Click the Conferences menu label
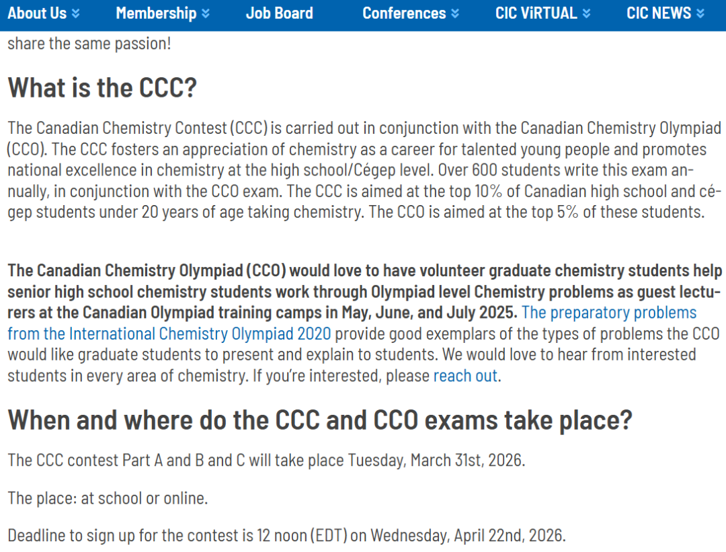The height and width of the screenshot is (552, 726). coord(404,13)
